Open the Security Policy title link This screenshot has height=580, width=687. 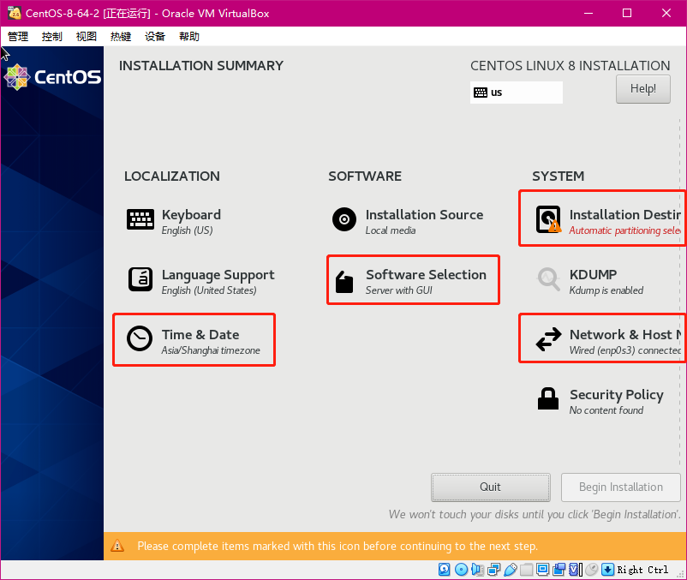[617, 395]
